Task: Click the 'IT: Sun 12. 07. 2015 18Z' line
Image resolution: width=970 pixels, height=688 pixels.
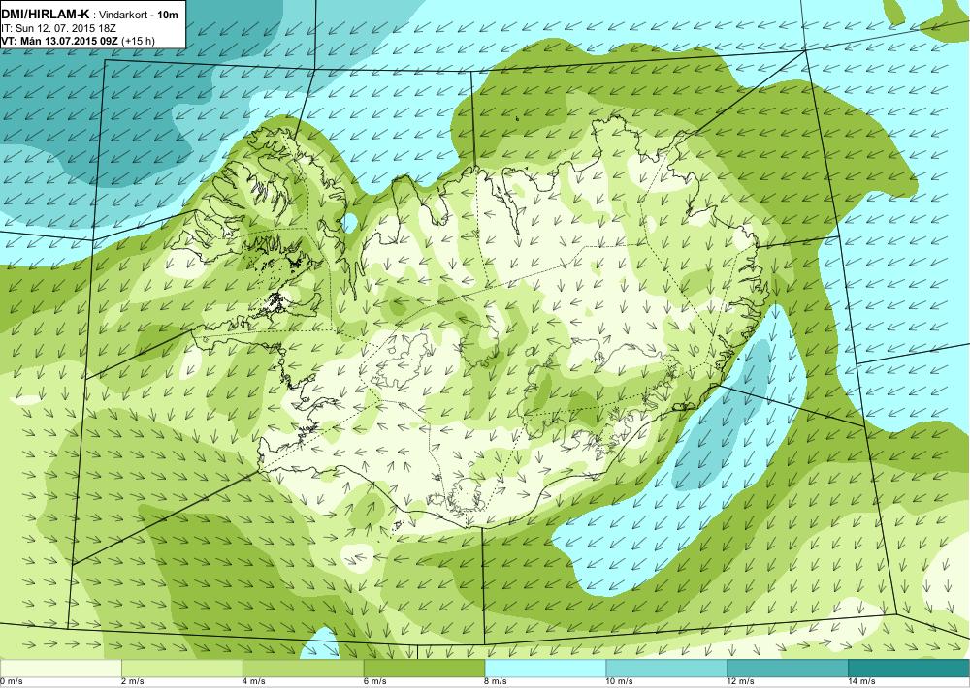Action: pyautogui.click(x=59, y=28)
